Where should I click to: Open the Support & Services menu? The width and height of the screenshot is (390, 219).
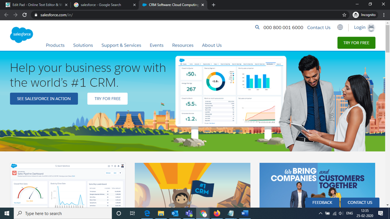[x=121, y=45]
